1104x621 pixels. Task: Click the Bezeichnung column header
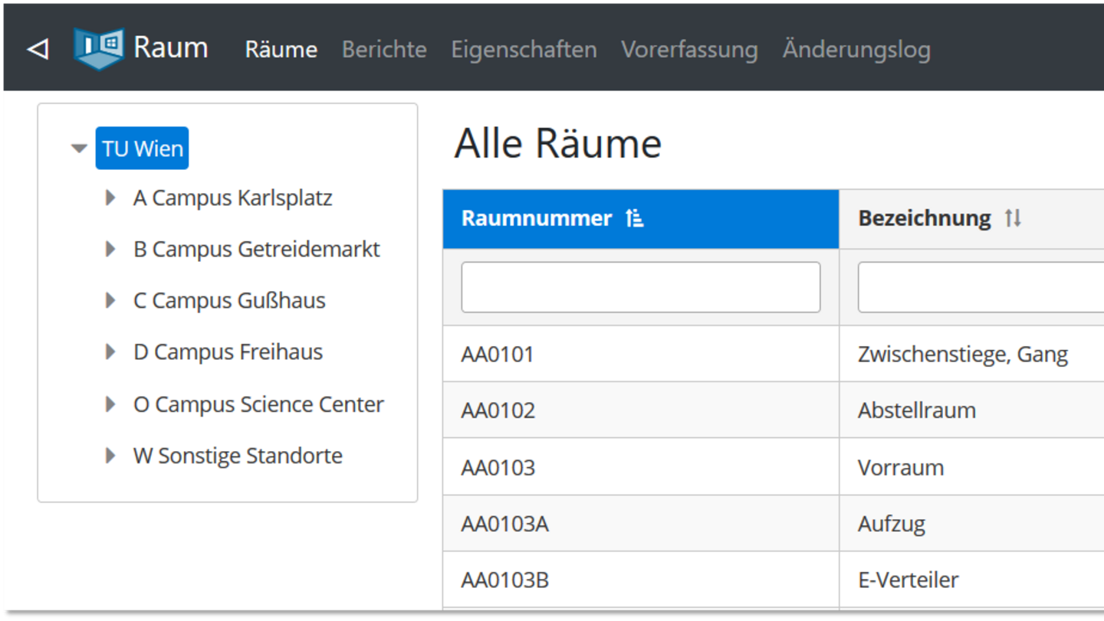pos(972,219)
